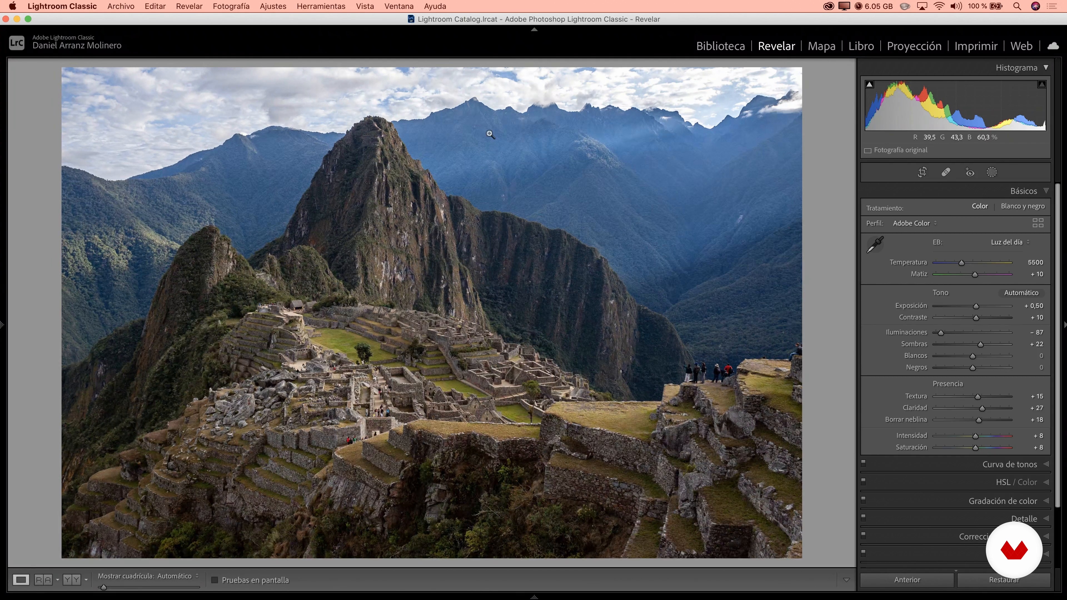Open the Masking tool
1067x600 pixels.
pyautogui.click(x=992, y=172)
